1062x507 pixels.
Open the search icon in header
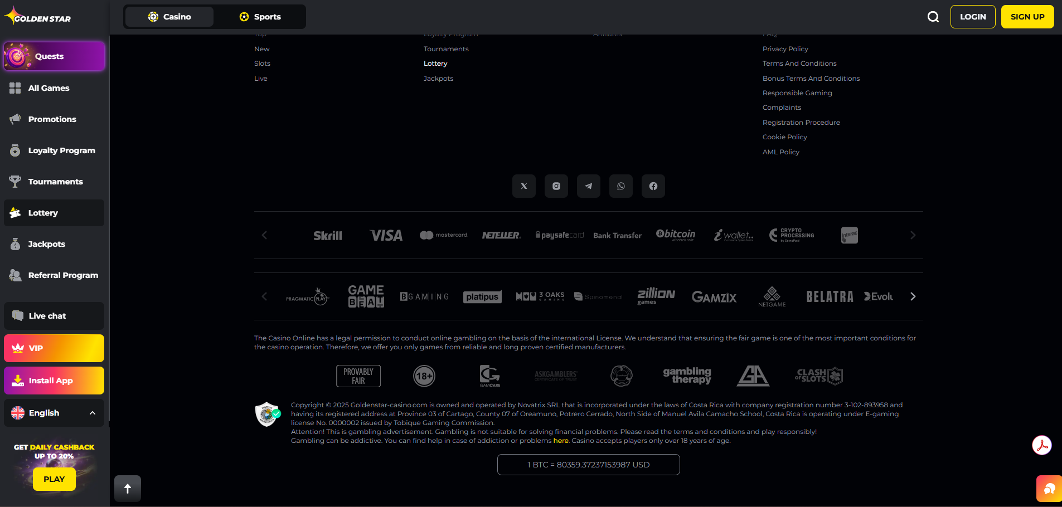pyautogui.click(x=933, y=17)
